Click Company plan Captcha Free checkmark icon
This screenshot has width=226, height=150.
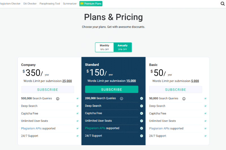pyautogui.click(x=77, y=113)
